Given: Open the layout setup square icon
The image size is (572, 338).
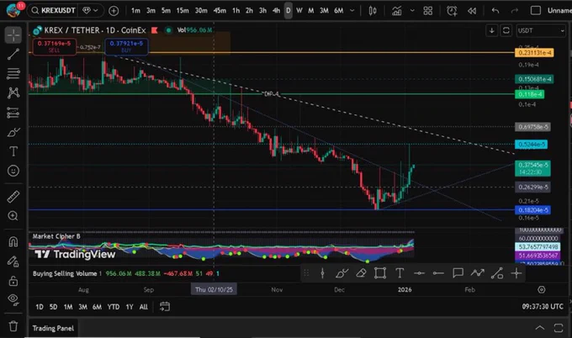Looking at the screenshot, I should [536, 11].
